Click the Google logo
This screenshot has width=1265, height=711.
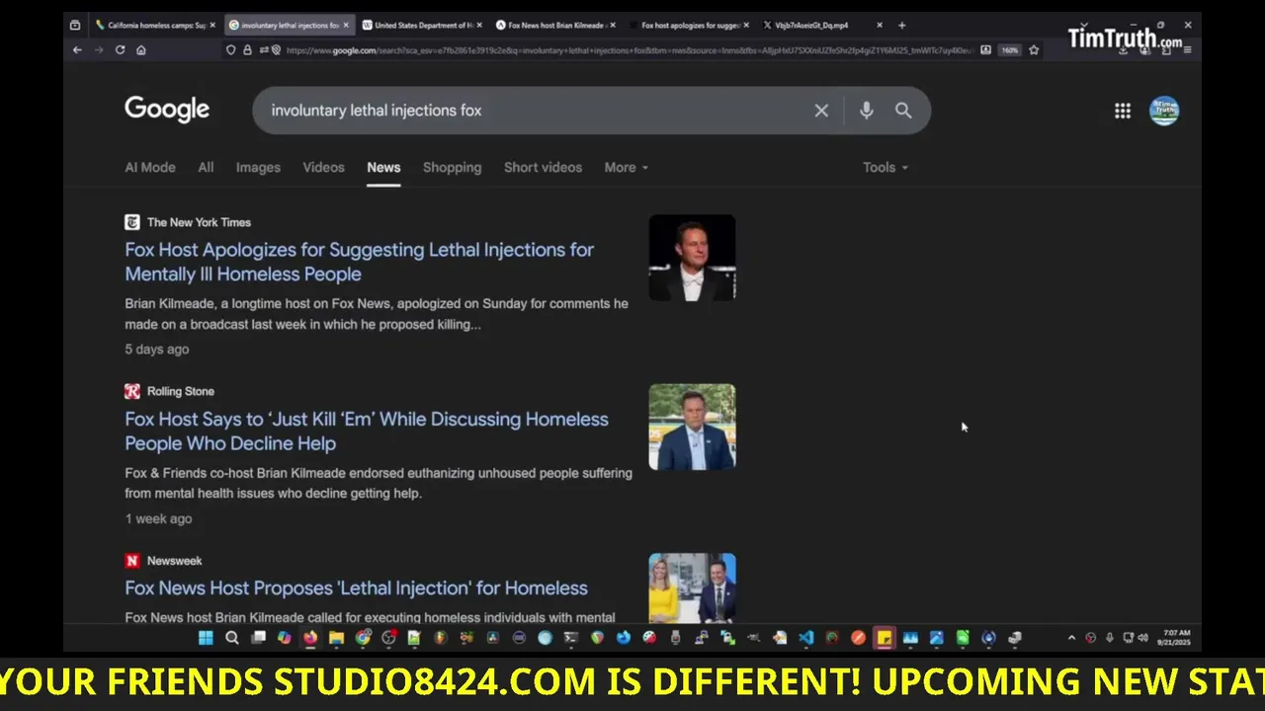(x=167, y=110)
